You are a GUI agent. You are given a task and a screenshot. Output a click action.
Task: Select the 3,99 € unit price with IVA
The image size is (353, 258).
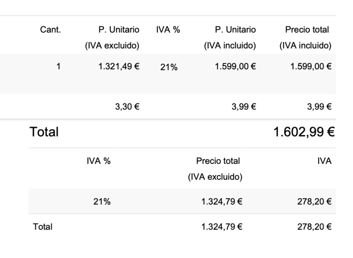point(244,106)
